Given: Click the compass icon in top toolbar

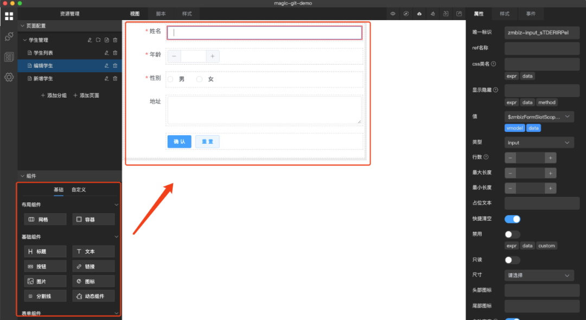Looking at the screenshot, I should pyautogui.click(x=406, y=14).
